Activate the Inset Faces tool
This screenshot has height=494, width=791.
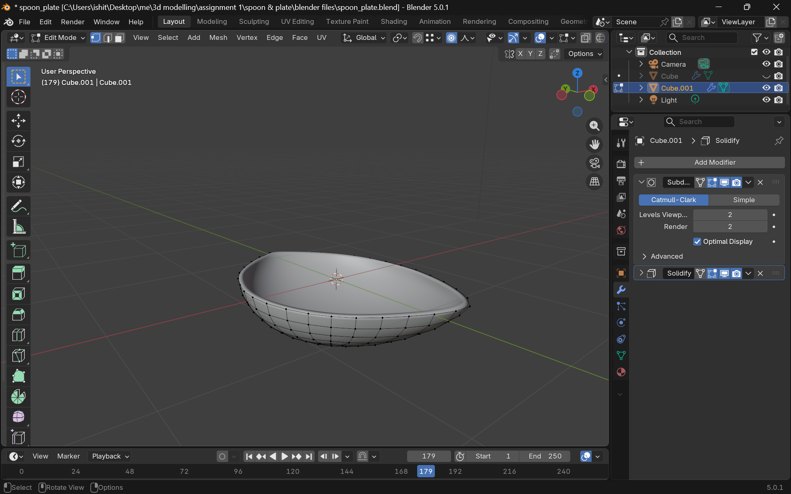coord(19,294)
